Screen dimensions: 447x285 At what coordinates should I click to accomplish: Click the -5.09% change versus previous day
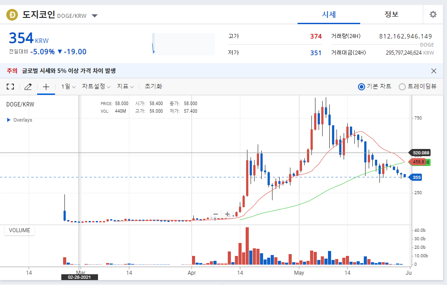pos(43,51)
